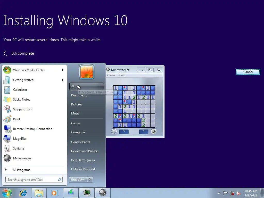Open Control Panel

(x=87, y=142)
